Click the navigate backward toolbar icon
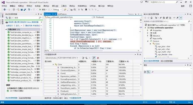 (5, 10)
